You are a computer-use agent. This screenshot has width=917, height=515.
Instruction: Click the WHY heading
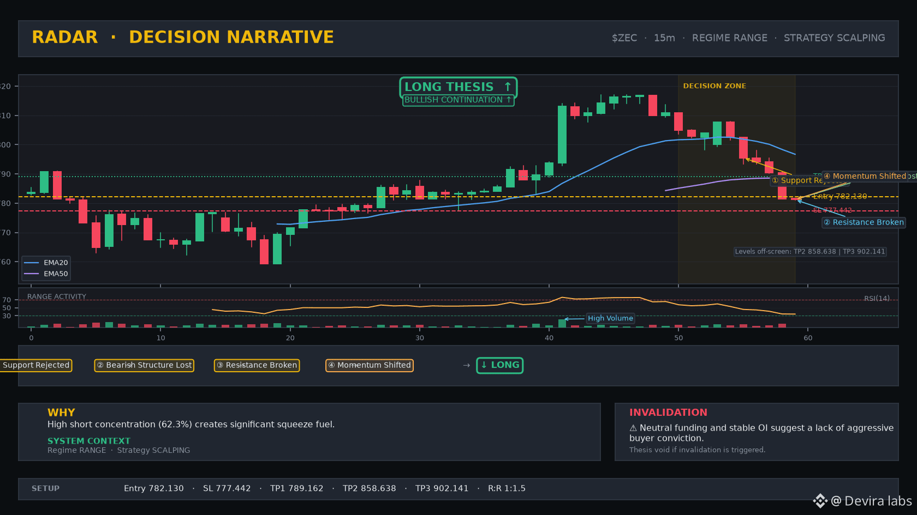coord(61,413)
